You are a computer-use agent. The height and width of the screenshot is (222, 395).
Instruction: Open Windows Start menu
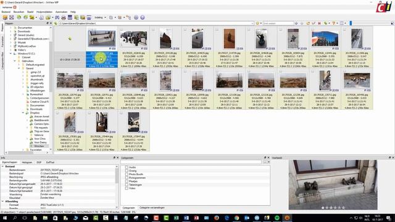pos(5,218)
